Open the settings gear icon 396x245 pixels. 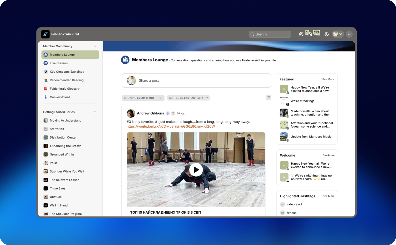click(327, 34)
